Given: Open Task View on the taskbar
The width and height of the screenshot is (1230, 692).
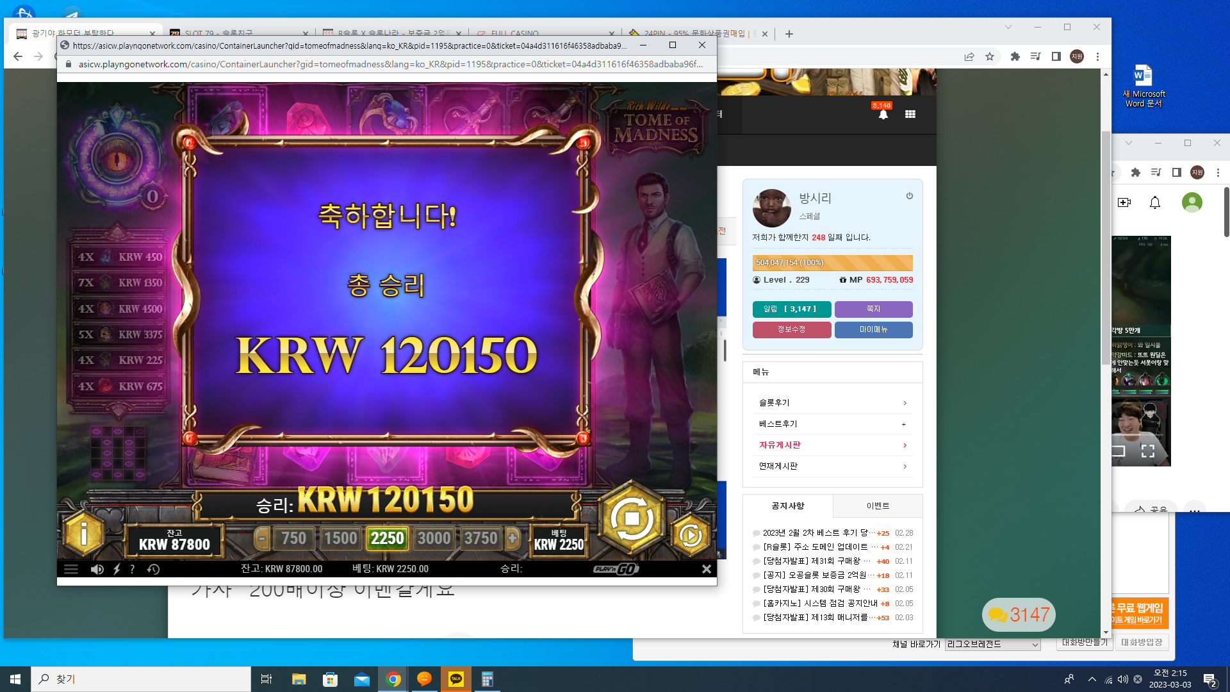Looking at the screenshot, I should [x=266, y=679].
